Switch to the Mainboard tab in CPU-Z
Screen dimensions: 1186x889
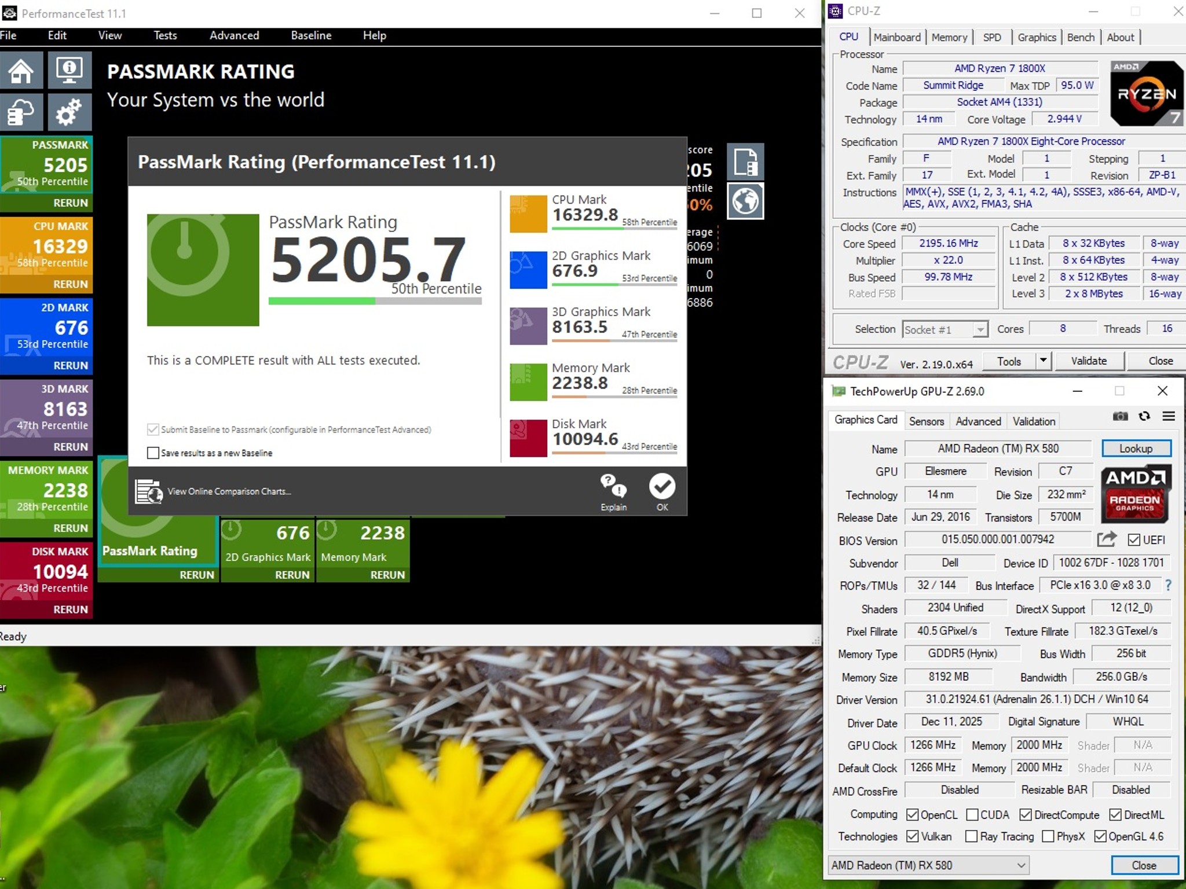click(x=897, y=37)
